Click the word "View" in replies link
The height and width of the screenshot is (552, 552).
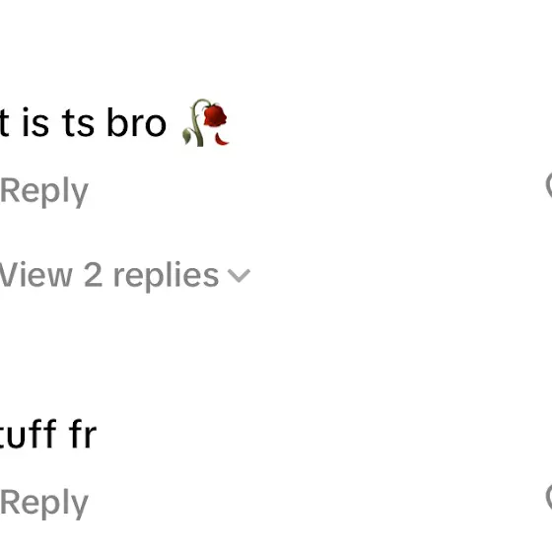(x=35, y=275)
